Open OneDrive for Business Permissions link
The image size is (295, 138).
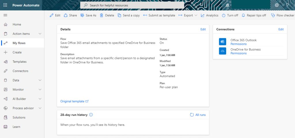239,53
